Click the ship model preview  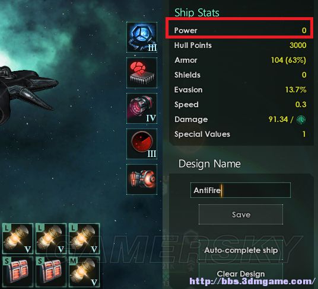pyautogui.click(x=26, y=93)
